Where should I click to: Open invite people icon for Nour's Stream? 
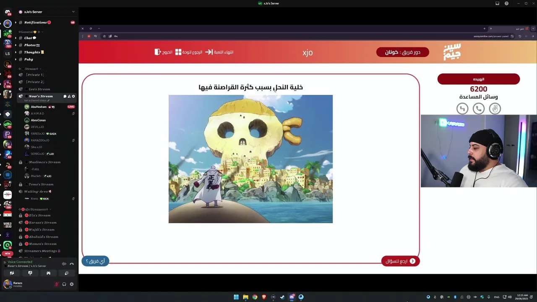coord(69,96)
